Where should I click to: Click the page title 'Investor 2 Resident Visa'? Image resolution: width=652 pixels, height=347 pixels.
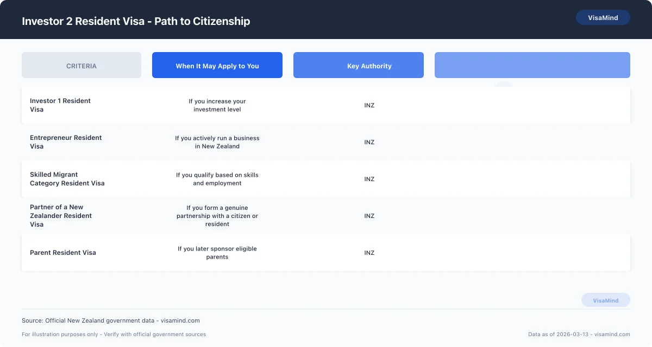[136, 21]
